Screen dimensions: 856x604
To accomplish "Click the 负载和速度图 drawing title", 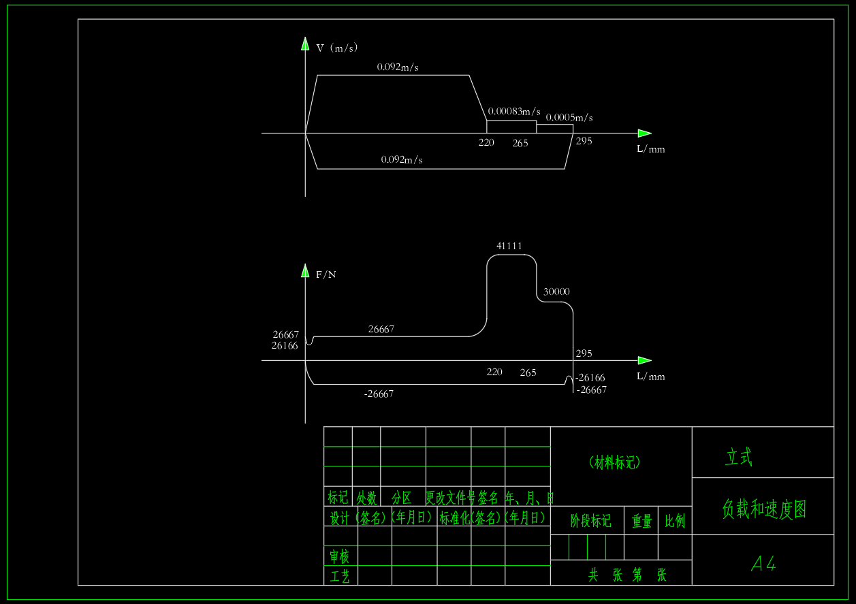I will click(x=764, y=509).
